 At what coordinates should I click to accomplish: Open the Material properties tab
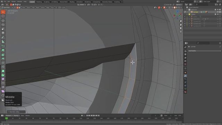(185, 92)
